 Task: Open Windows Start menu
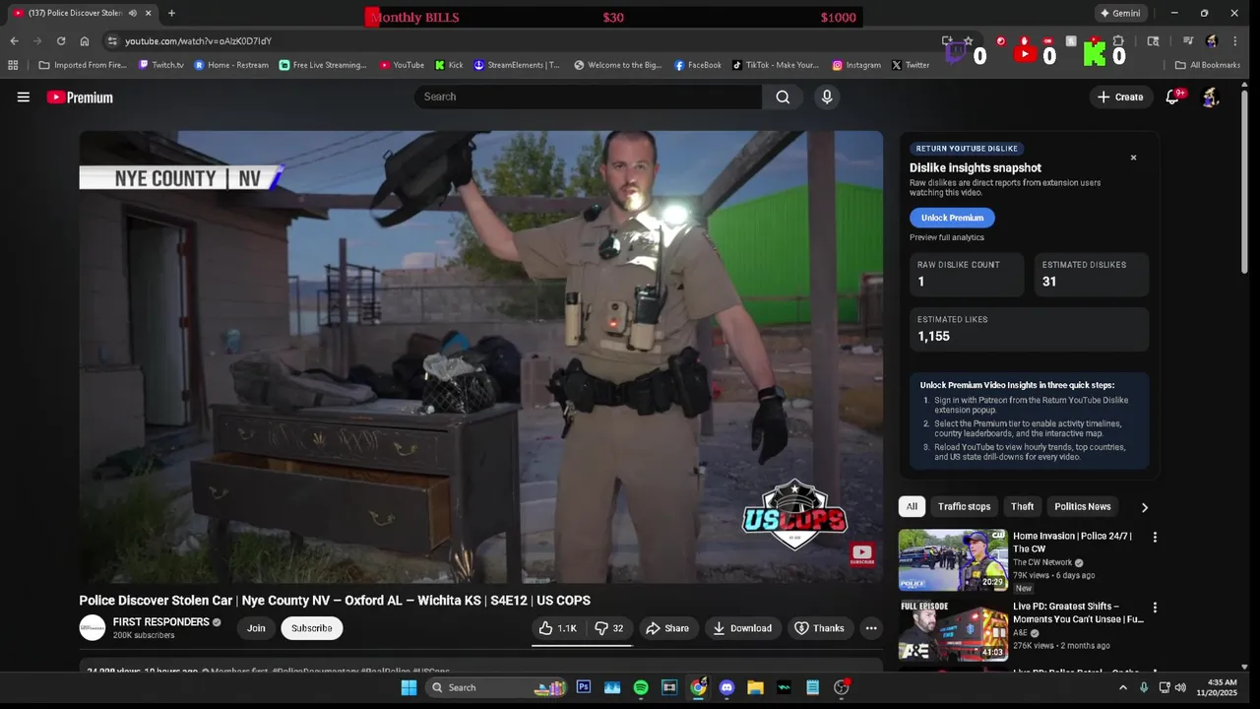click(409, 687)
